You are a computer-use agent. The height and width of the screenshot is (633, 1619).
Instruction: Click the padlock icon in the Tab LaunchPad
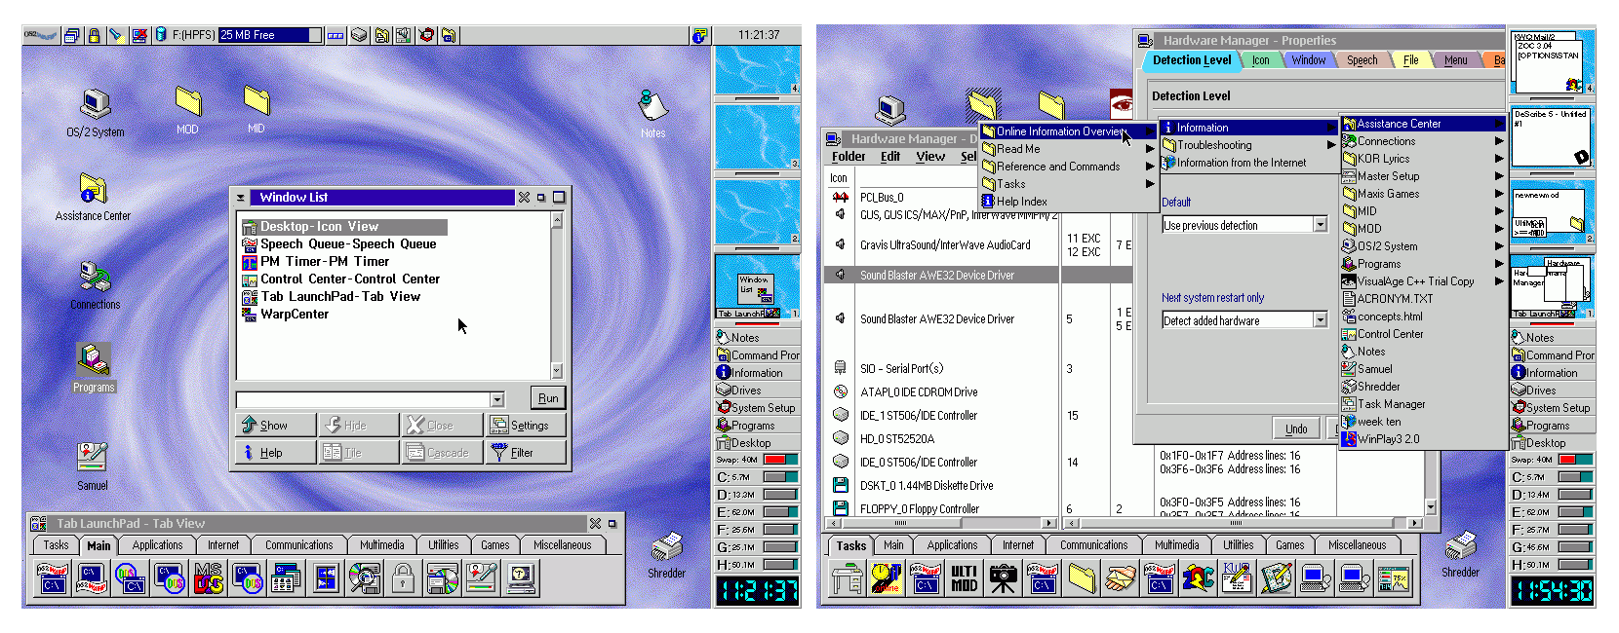(x=403, y=578)
